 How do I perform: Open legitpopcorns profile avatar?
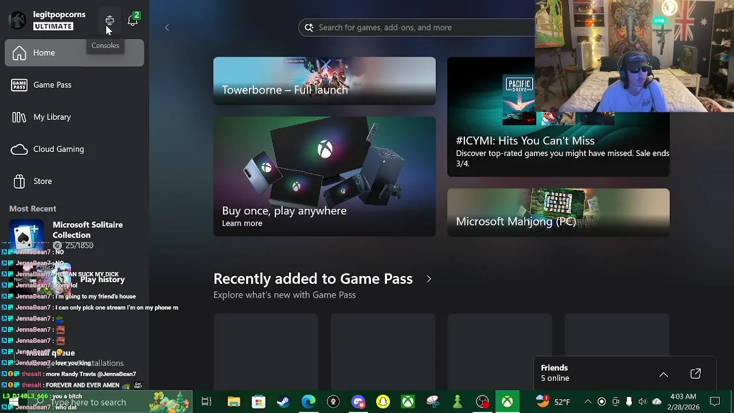[x=17, y=20]
